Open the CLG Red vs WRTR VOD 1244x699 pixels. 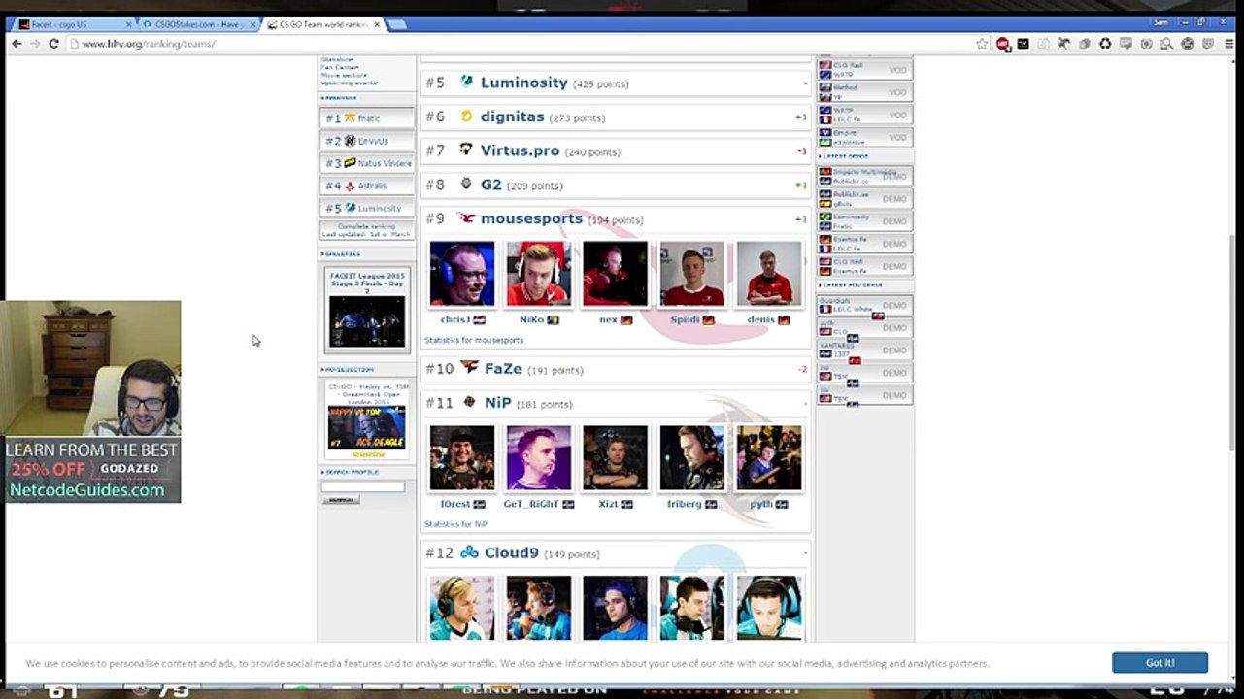(864, 70)
